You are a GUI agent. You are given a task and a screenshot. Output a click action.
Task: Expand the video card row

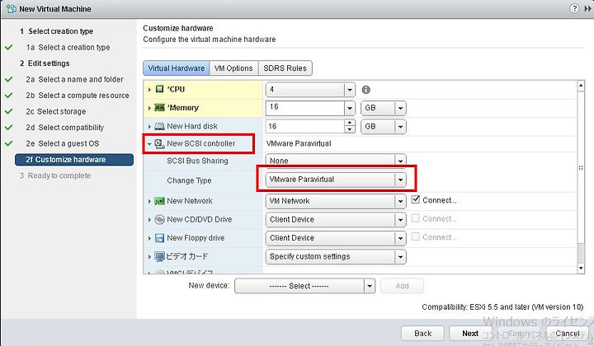coord(149,257)
